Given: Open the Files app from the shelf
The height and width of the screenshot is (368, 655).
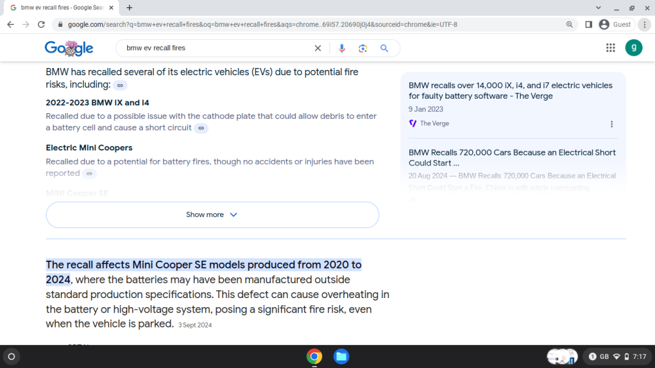Looking at the screenshot, I should click(x=341, y=357).
